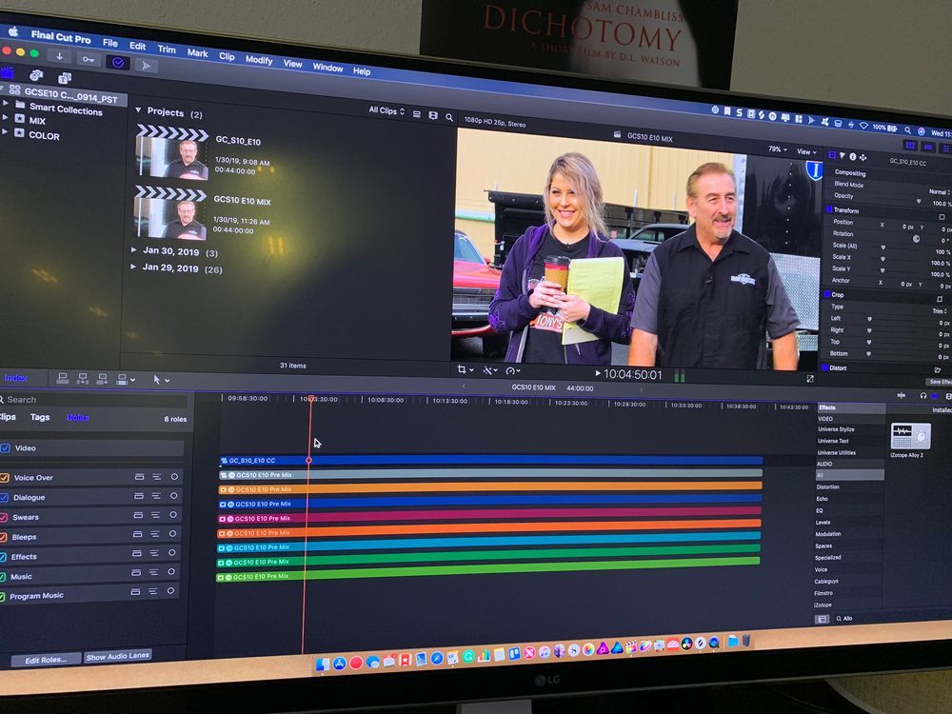The height and width of the screenshot is (714, 952).
Task: Uncheck the Program Music role checkbox
Action: (3, 597)
